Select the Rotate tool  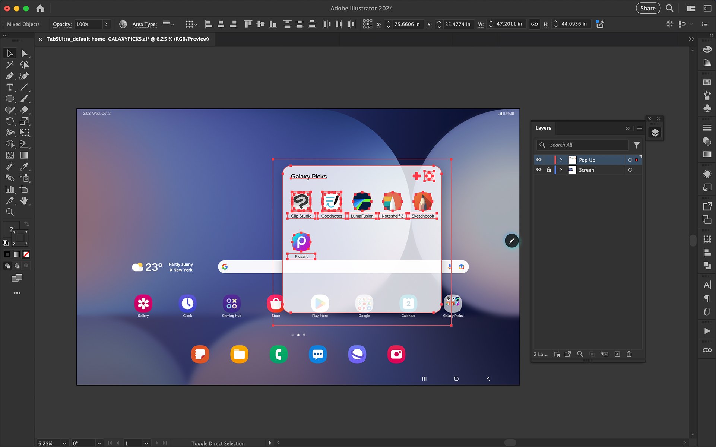point(10,121)
